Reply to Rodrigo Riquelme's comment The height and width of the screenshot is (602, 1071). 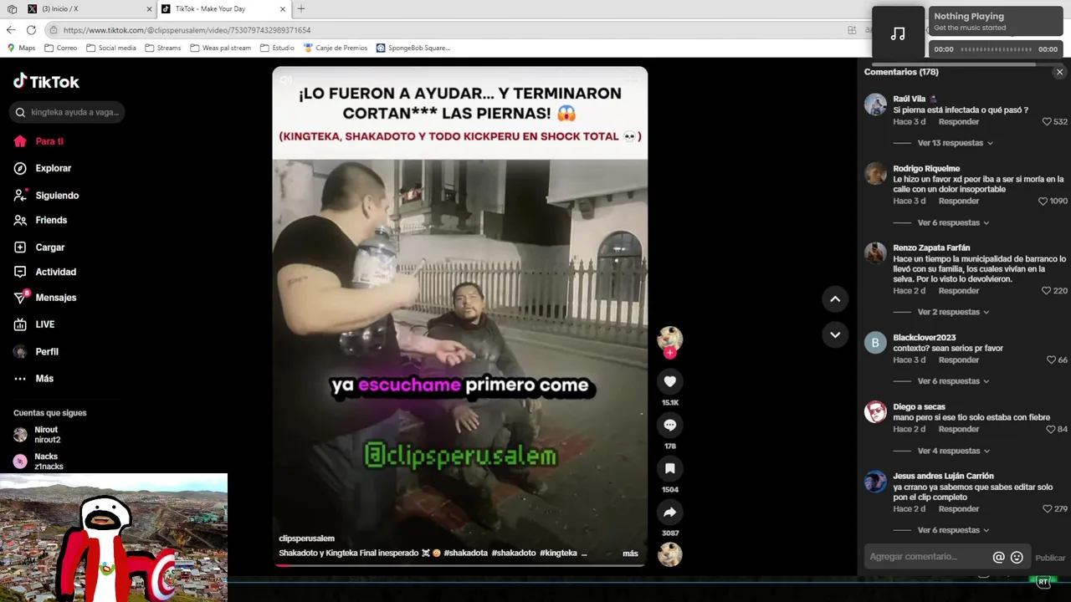point(958,202)
